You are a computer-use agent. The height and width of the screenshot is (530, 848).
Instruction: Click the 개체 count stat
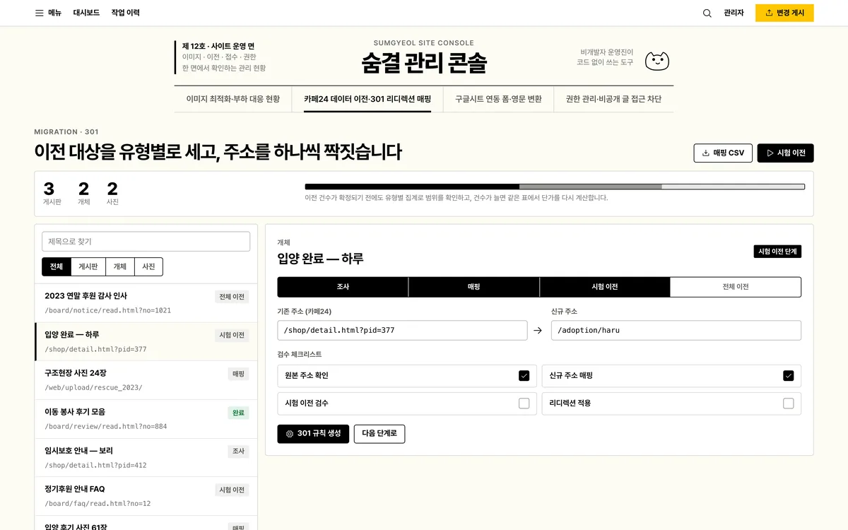(83, 193)
